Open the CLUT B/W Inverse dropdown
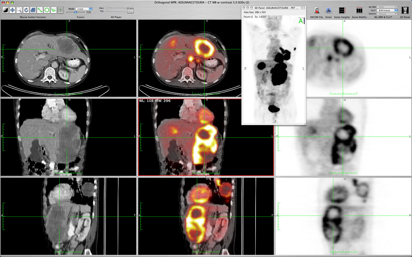 [x=387, y=10]
